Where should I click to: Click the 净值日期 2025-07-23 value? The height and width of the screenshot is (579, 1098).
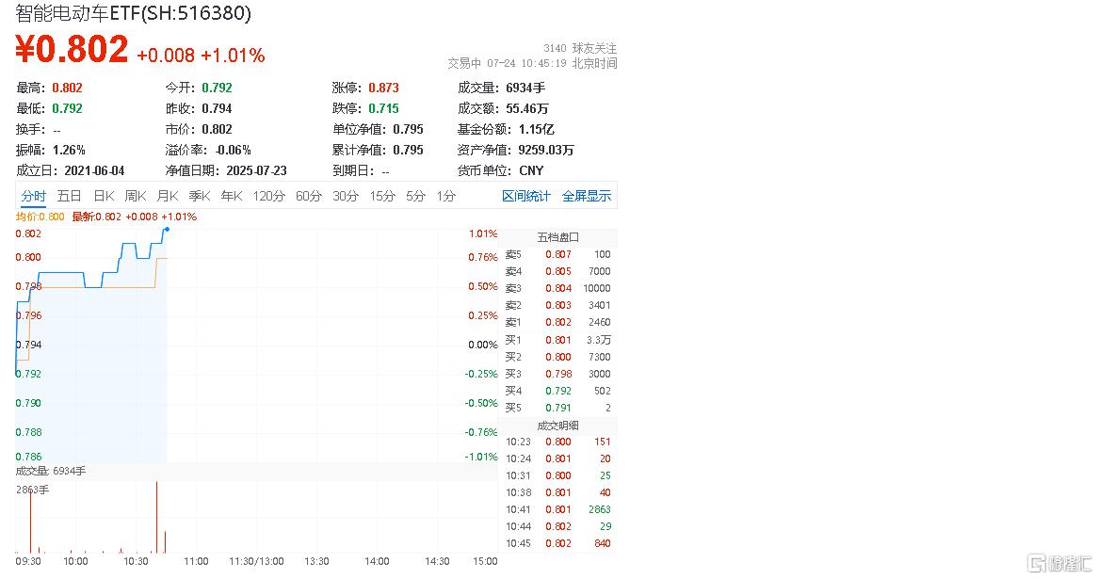256,170
